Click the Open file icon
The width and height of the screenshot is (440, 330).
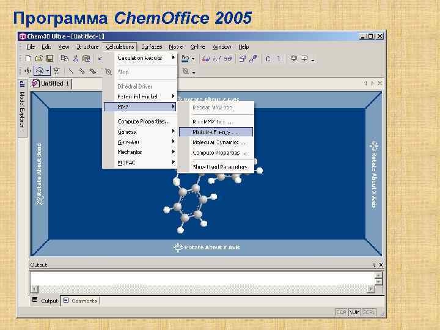38,59
